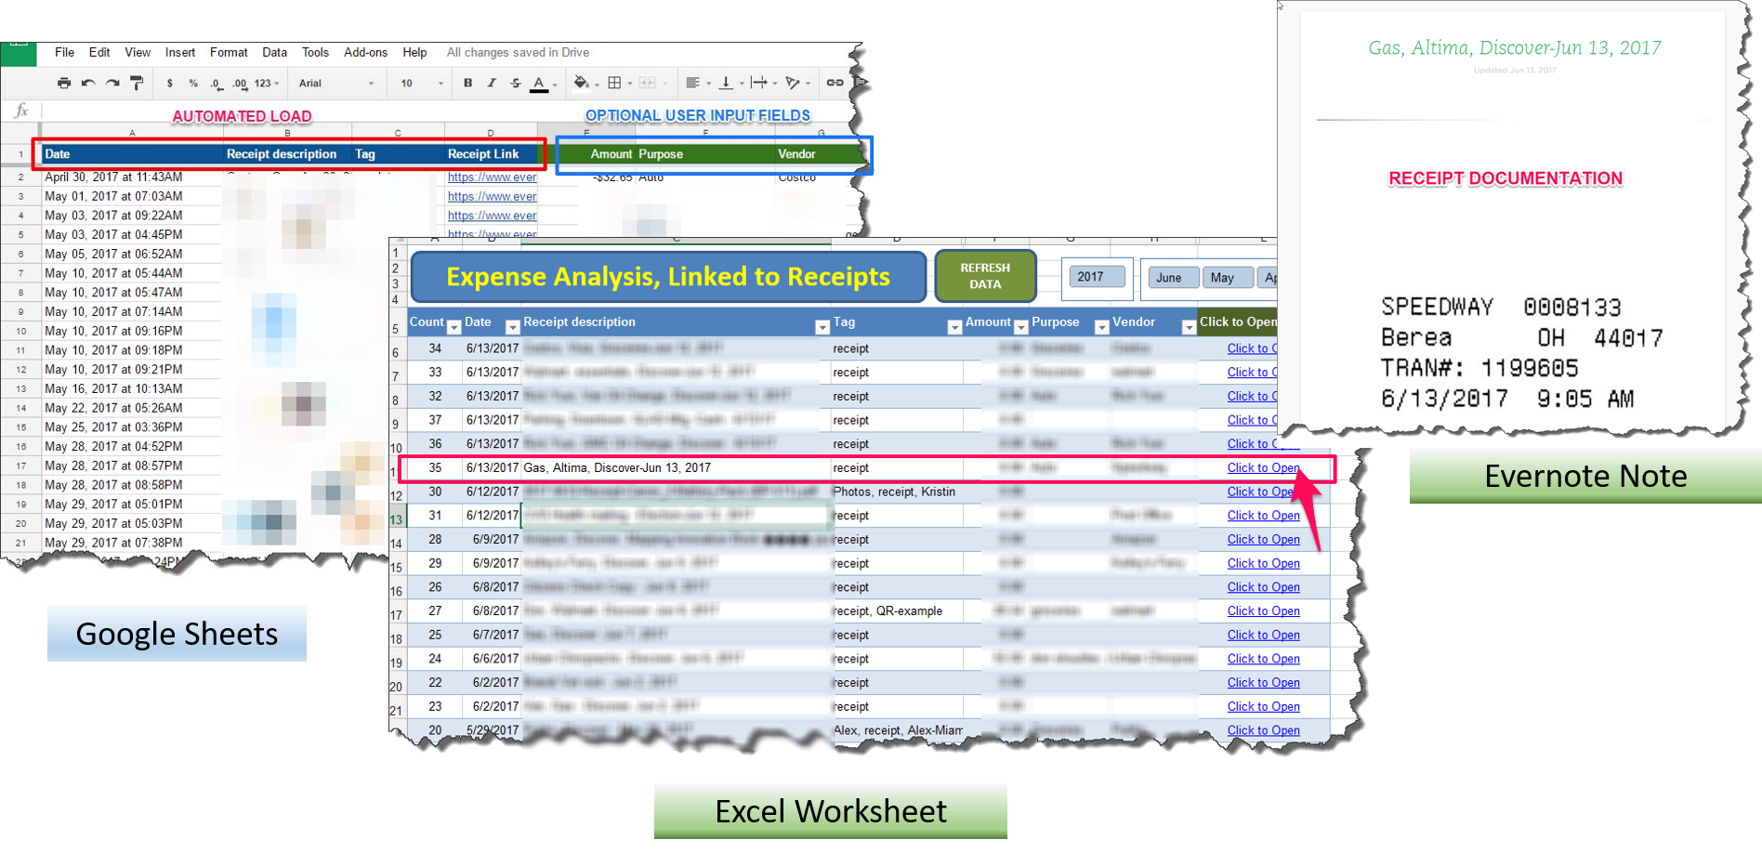Click the Expense Analysis title banner
Image resolution: width=1762 pixels, height=853 pixels.
pos(668,277)
